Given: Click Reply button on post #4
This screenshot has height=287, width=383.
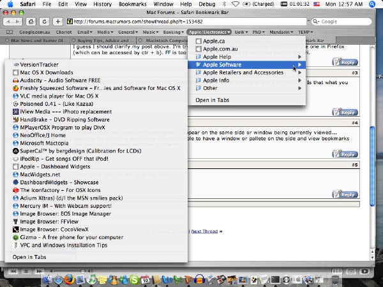Looking at the screenshot, I should (x=345, y=154).
